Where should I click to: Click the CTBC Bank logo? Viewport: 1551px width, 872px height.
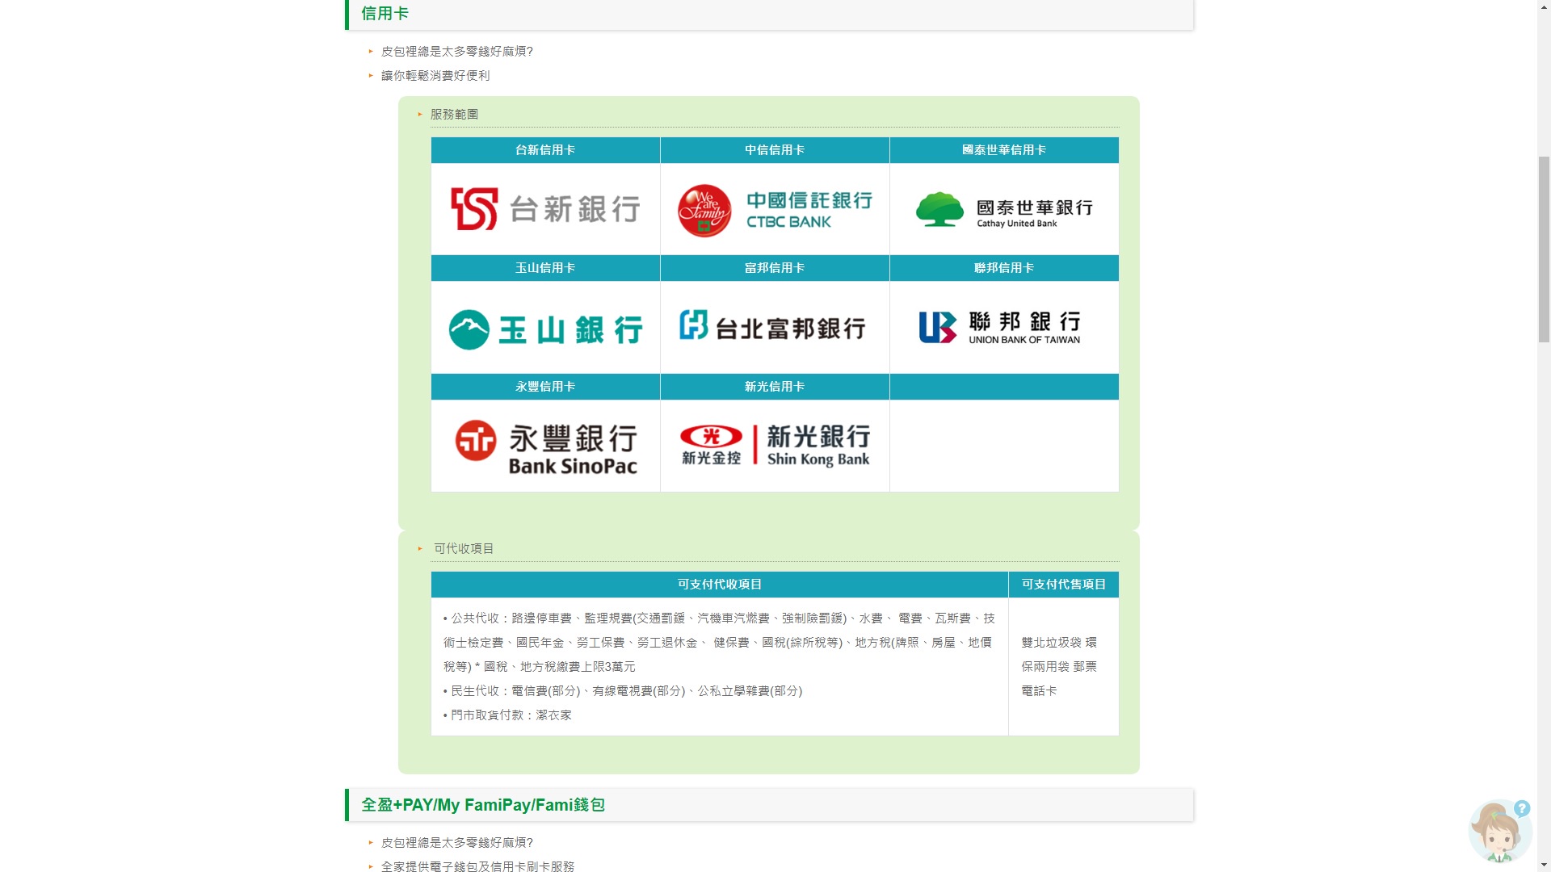[775, 210]
